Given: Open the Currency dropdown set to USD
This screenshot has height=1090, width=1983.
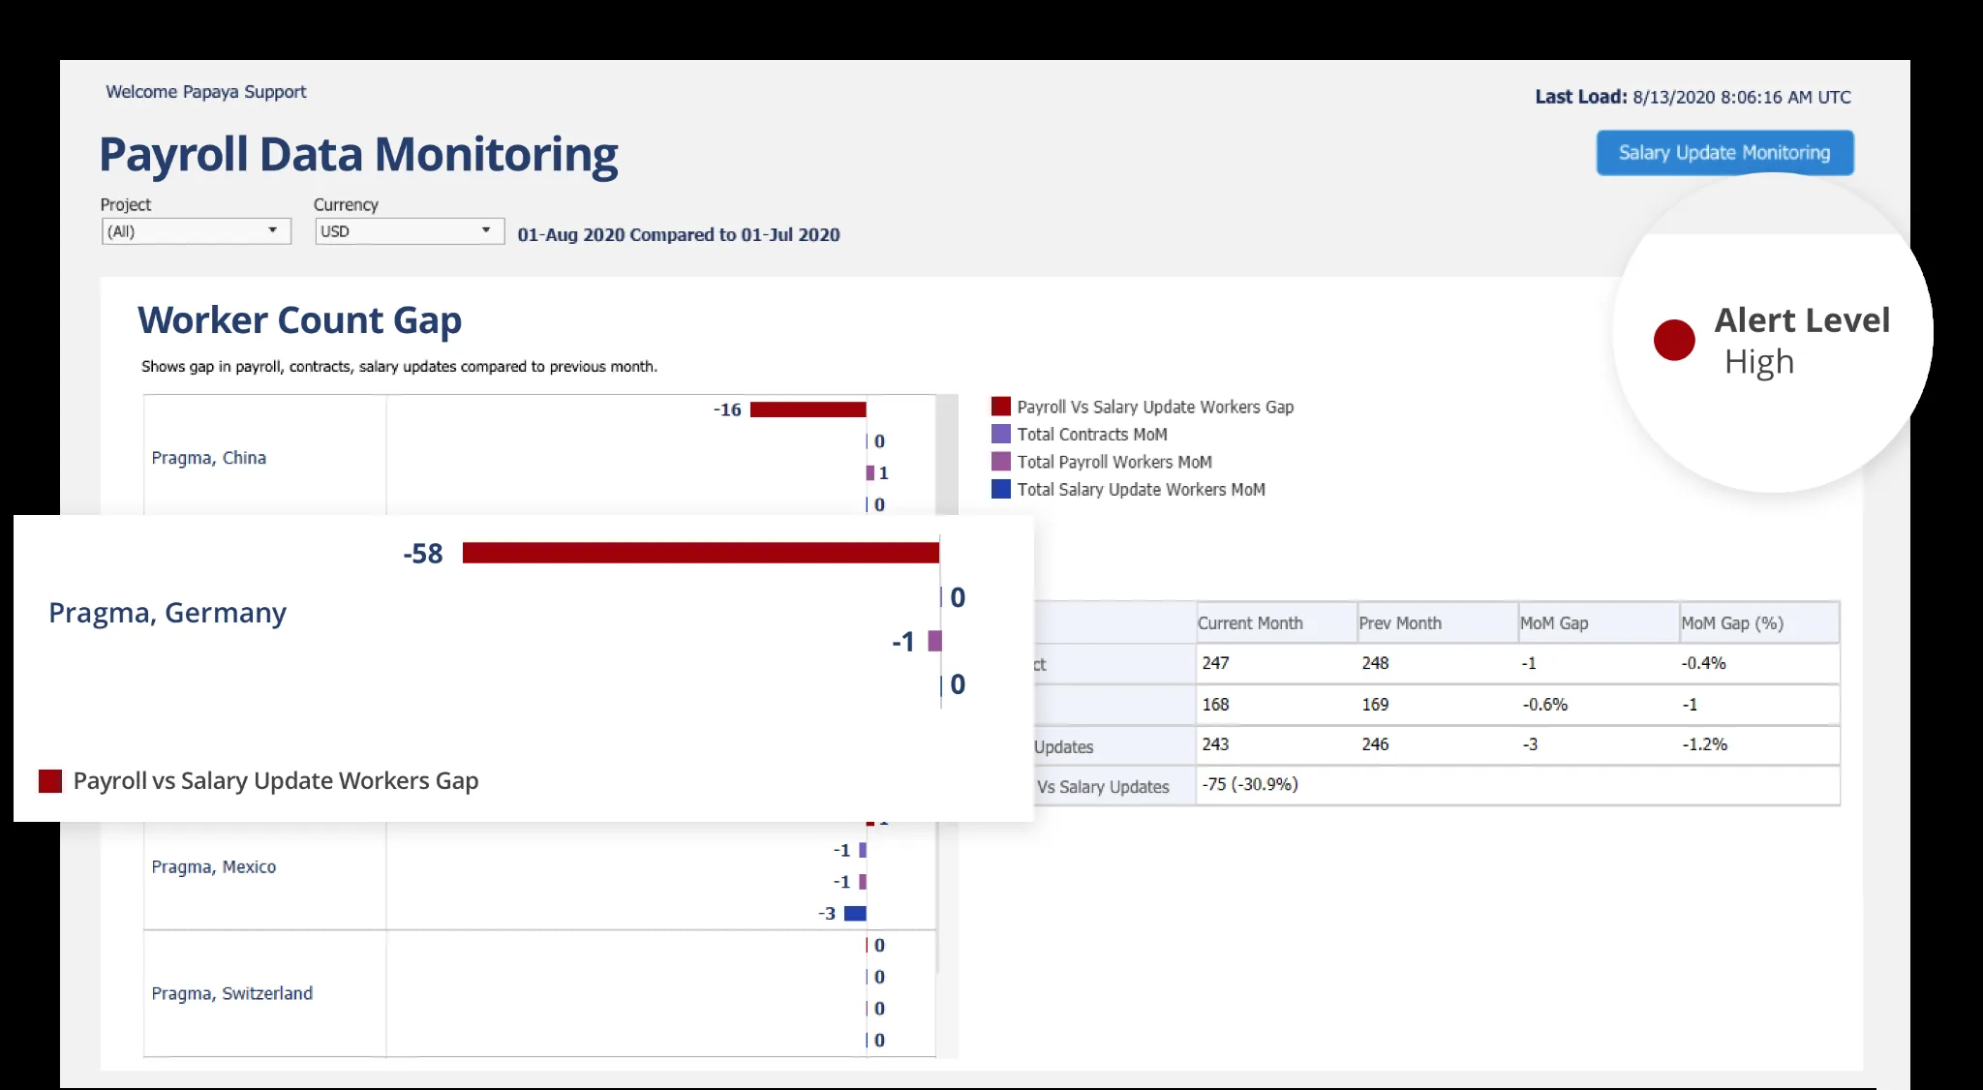Looking at the screenshot, I should (409, 231).
